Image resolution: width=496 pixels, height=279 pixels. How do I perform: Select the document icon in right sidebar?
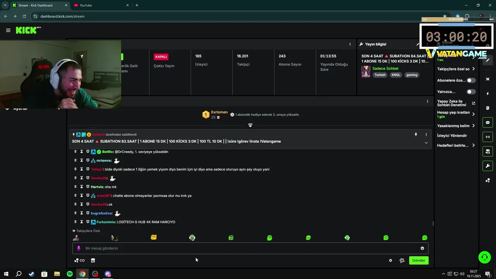pyautogui.click(x=487, y=108)
